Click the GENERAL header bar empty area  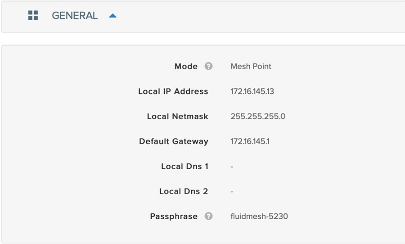(258, 16)
